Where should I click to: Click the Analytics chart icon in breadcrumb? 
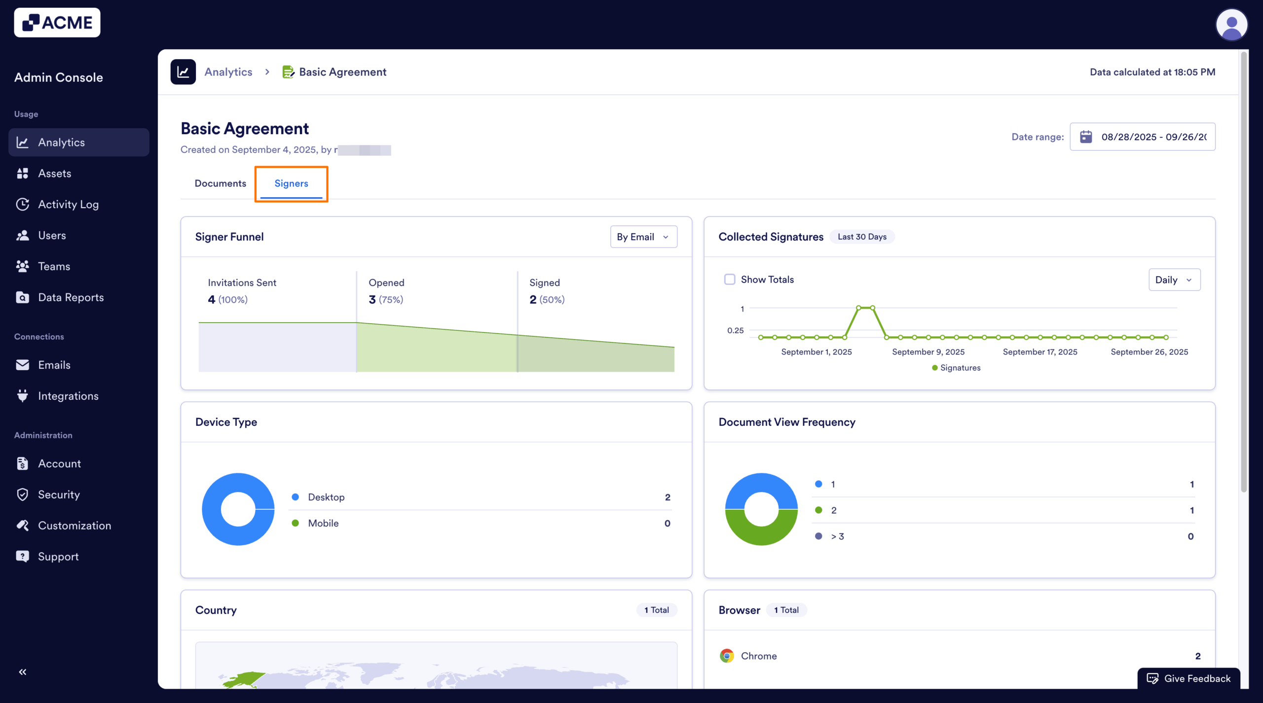[183, 72]
